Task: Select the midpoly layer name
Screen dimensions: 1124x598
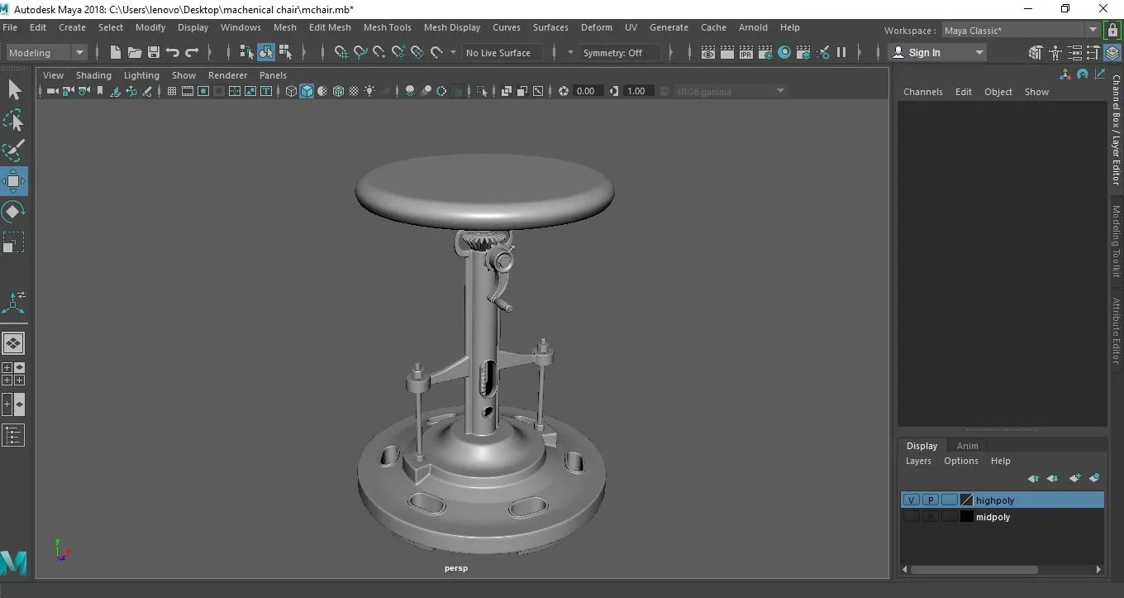Action: (x=993, y=517)
